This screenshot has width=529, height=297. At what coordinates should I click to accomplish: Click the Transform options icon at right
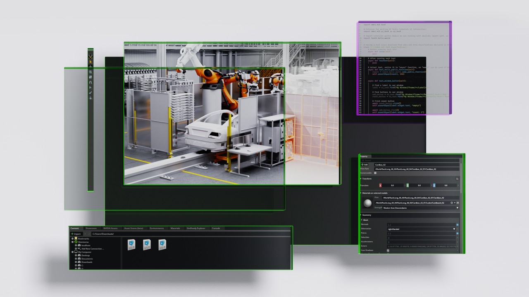[x=458, y=179]
